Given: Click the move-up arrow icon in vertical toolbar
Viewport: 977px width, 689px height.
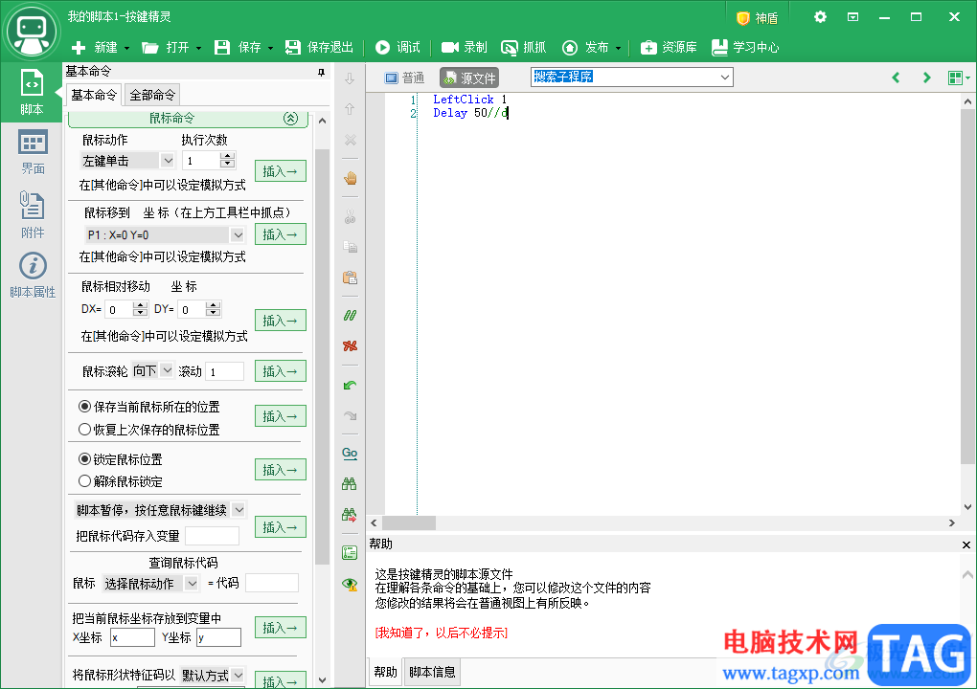Looking at the screenshot, I should pos(350,109).
